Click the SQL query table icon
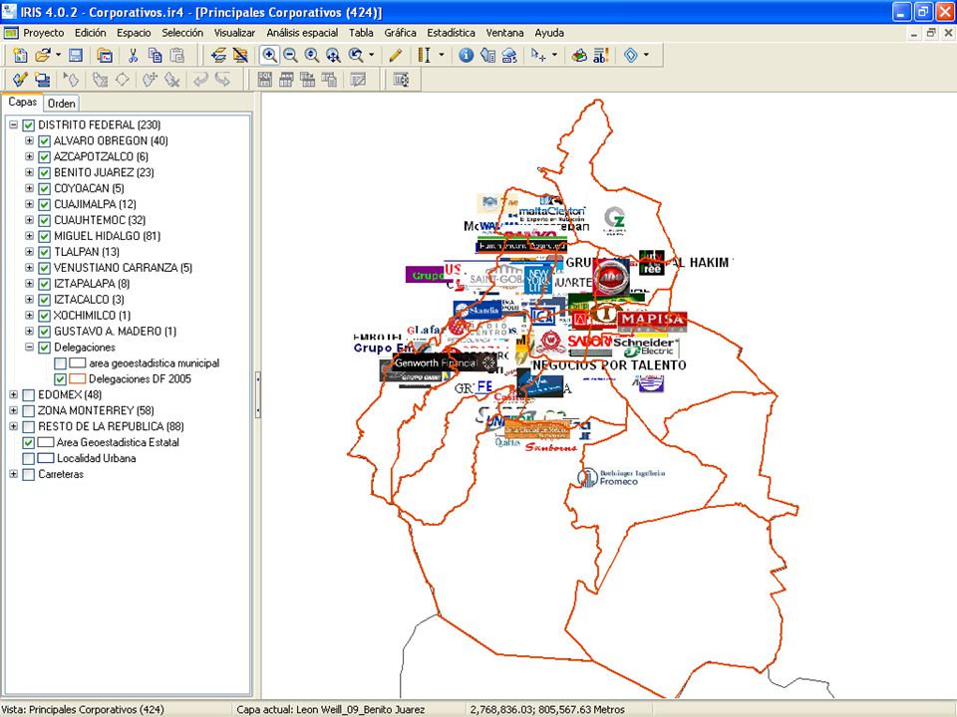 [265, 80]
